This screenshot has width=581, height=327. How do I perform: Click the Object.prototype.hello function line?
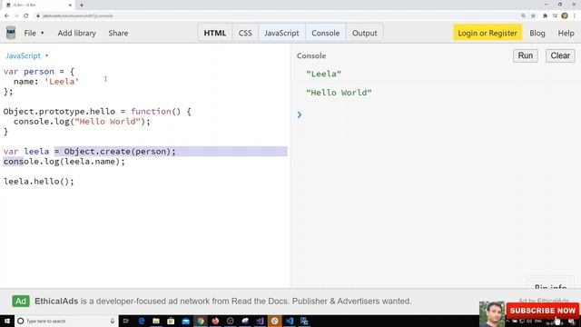point(97,111)
